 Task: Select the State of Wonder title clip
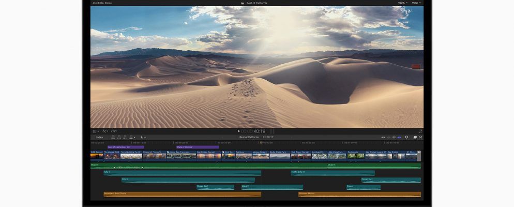click(x=198, y=147)
